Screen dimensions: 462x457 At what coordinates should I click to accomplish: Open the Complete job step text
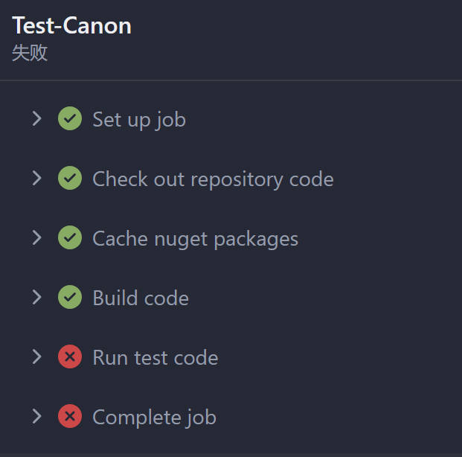(155, 418)
